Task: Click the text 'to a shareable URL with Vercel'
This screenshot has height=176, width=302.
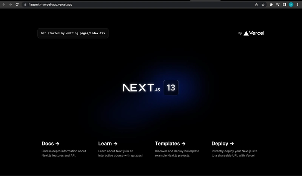Action: coord(233,155)
